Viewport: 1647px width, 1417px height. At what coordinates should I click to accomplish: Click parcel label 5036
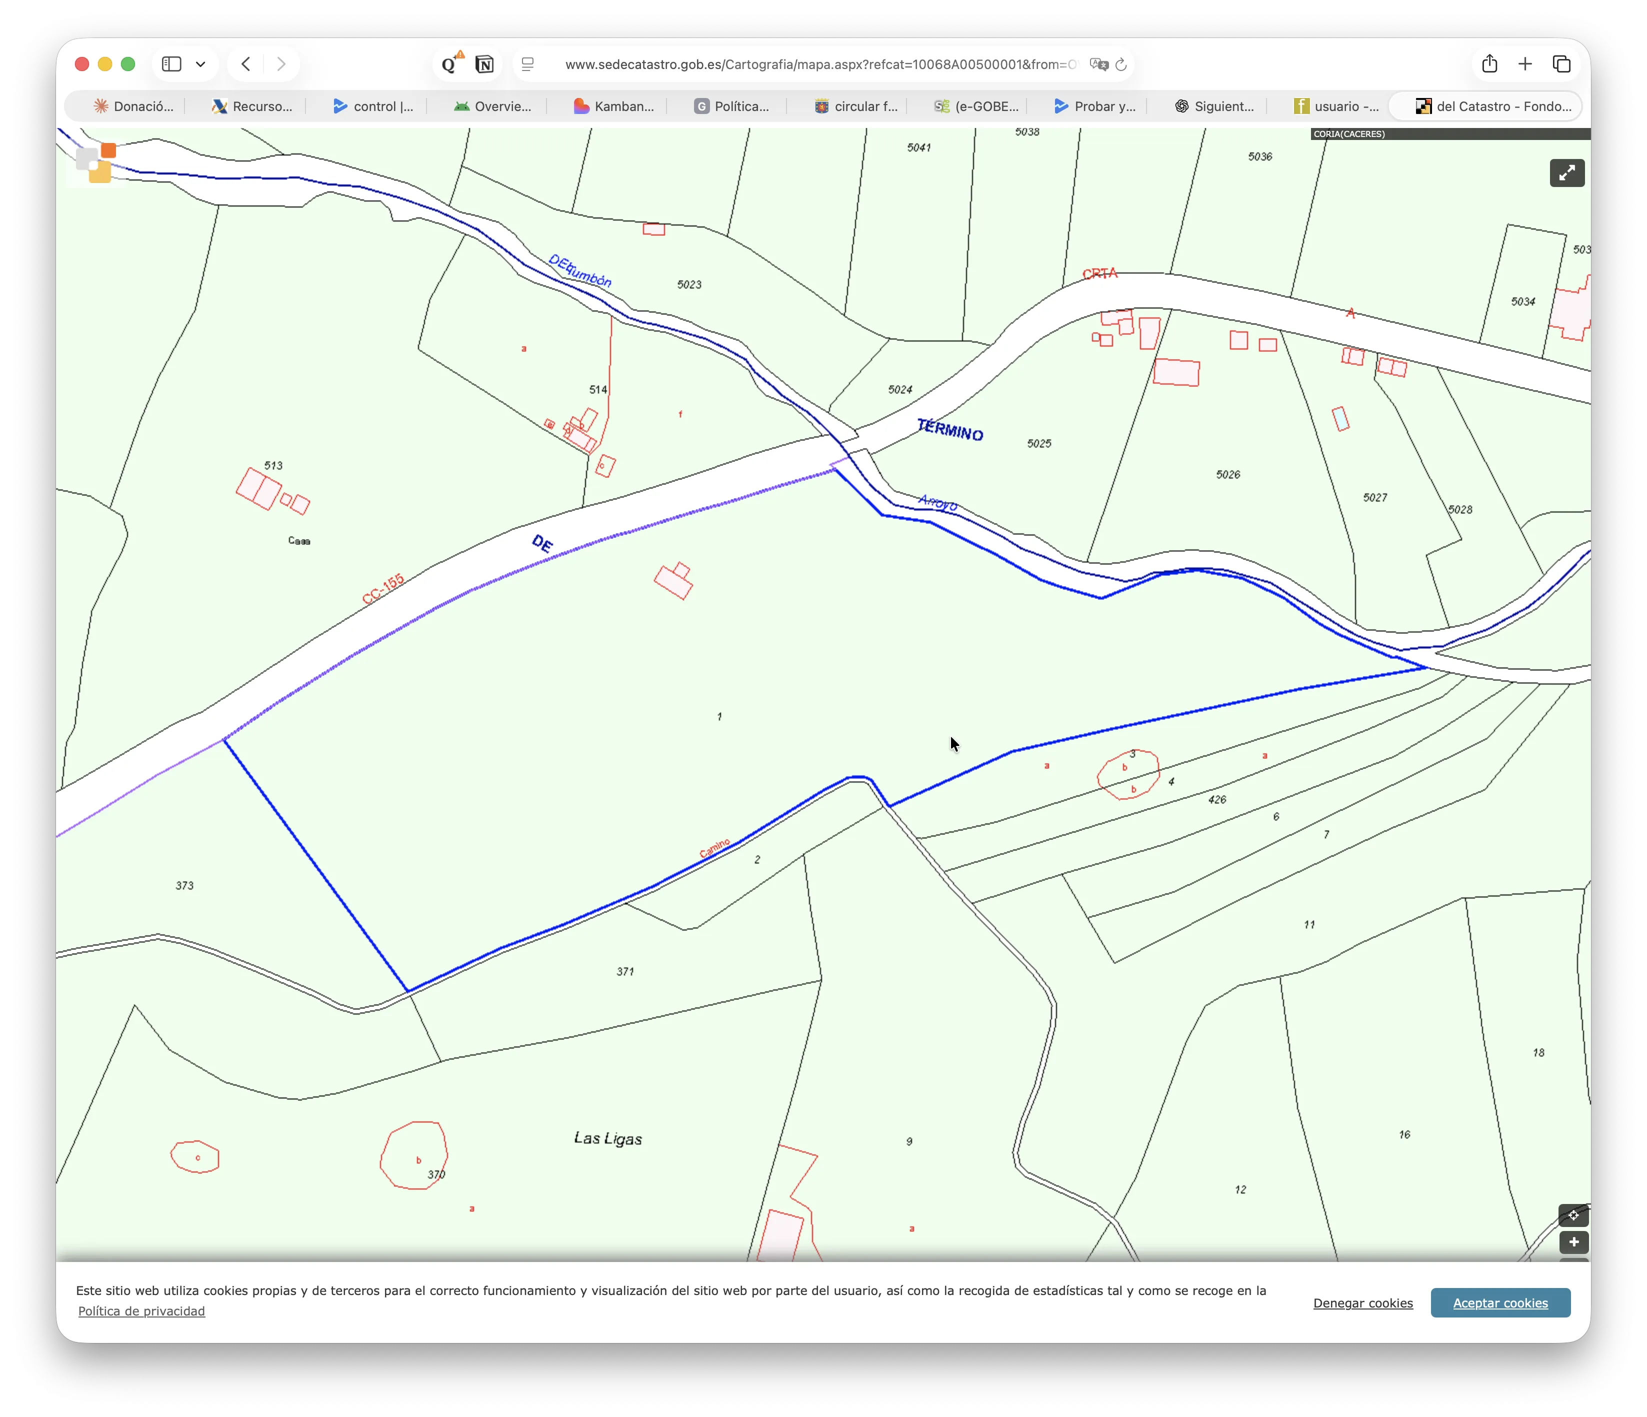(1260, 156)
